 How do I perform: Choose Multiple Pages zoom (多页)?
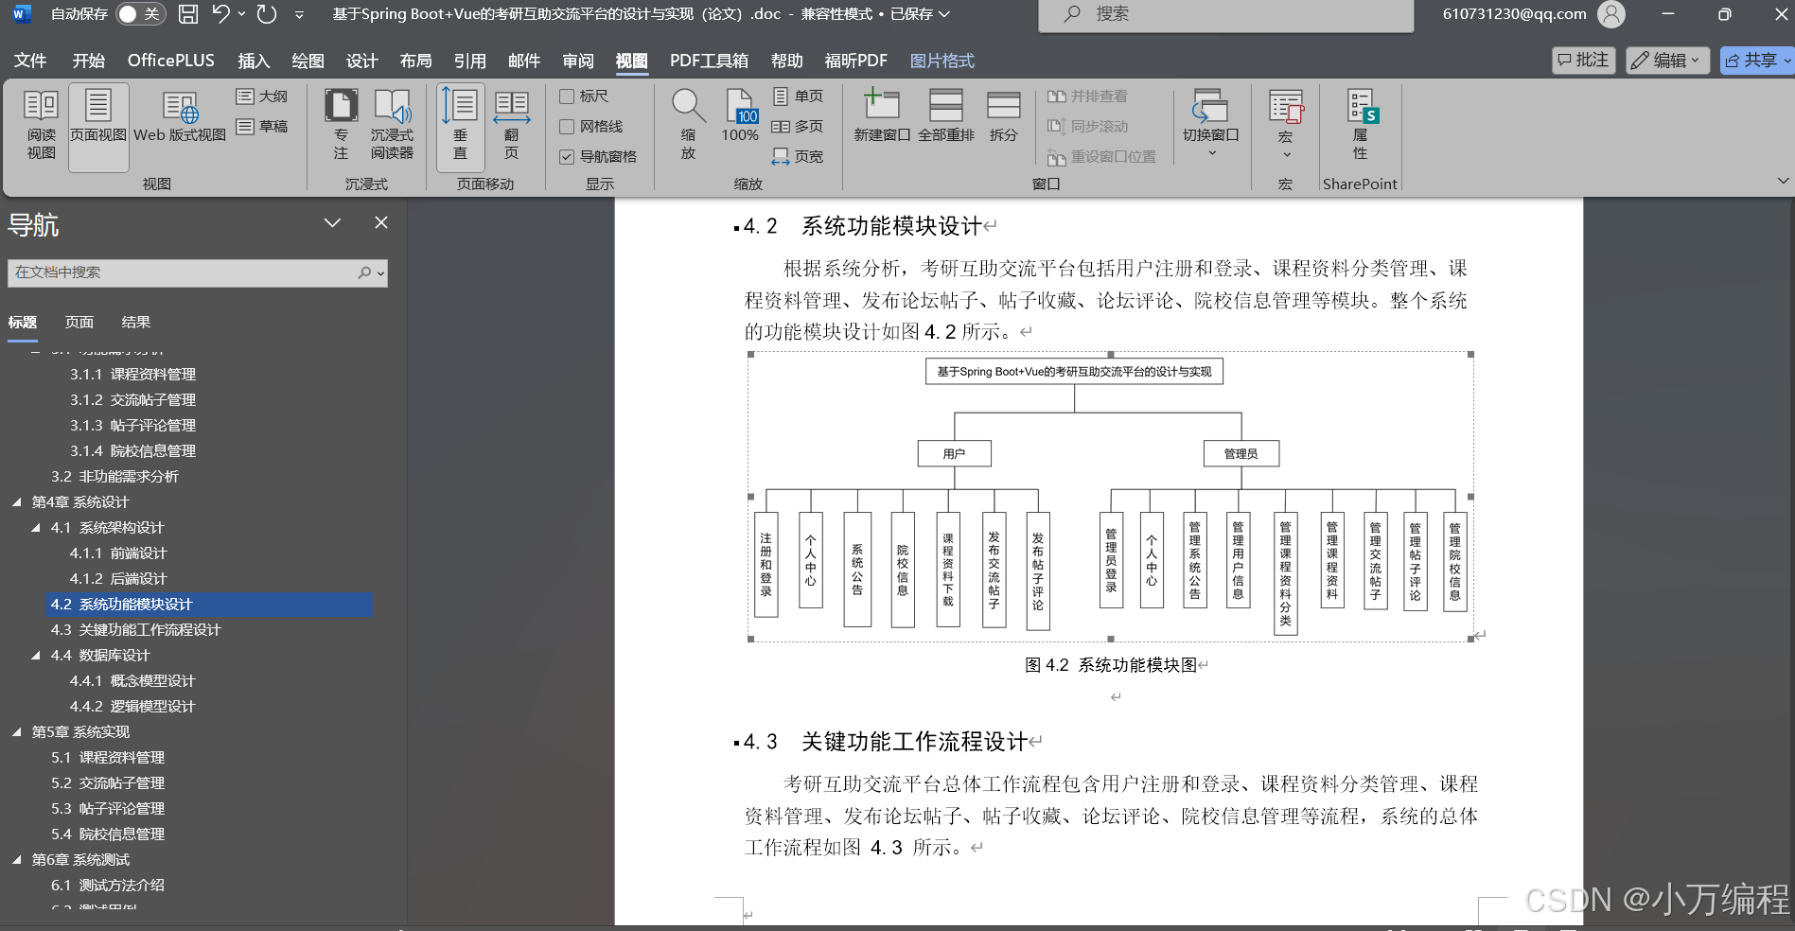pos(798,127)
